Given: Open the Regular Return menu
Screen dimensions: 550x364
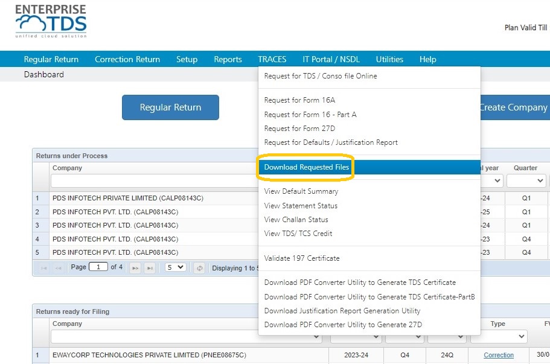Looking at the screenshot, I should click(x=51, y=59).
